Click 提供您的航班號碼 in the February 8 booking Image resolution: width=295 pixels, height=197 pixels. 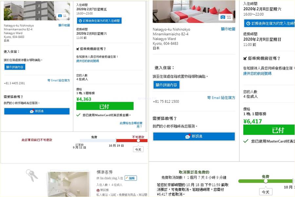click(257, 74)
